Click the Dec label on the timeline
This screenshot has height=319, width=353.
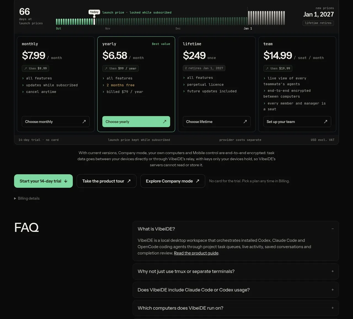tap(178, 29)
